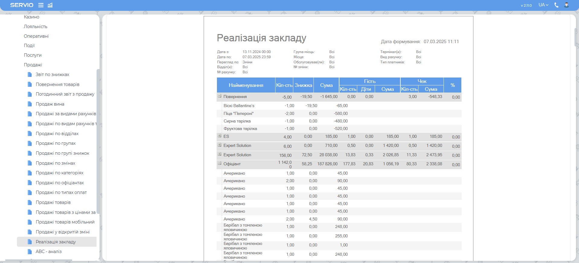Open the Лояльність menu section
This screenshot has width=579, height=263.
point(36,27)
